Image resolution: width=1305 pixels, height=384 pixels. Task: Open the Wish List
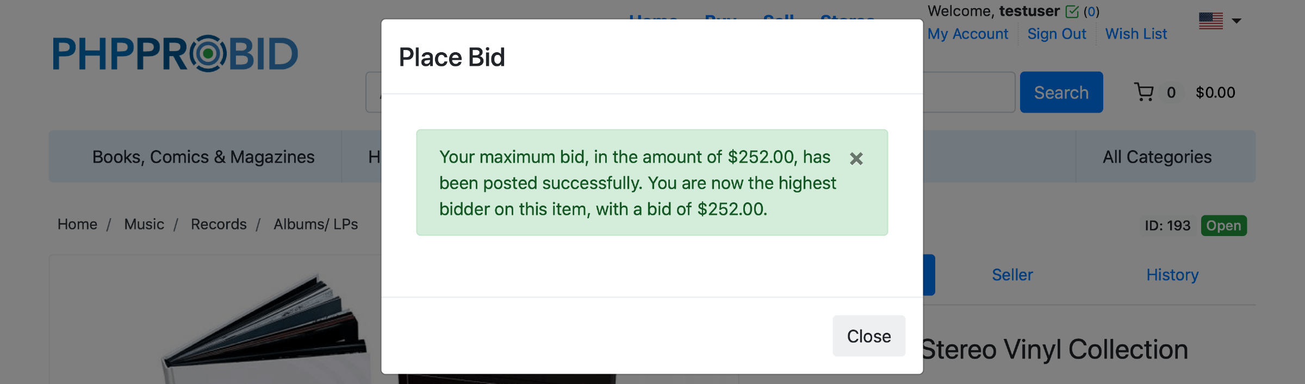[x=1136, y=34]
